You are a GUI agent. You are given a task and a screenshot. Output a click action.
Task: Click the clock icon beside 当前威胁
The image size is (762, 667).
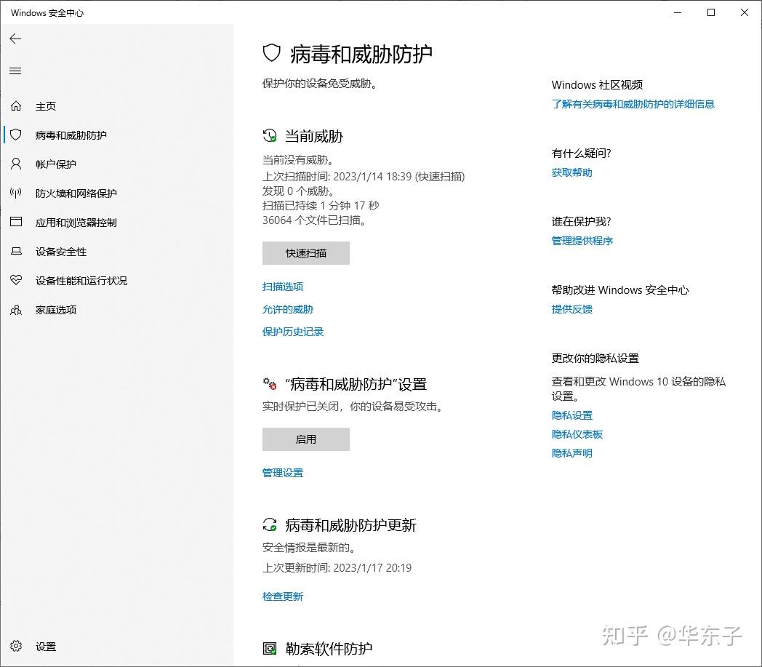tap(270, 135)
